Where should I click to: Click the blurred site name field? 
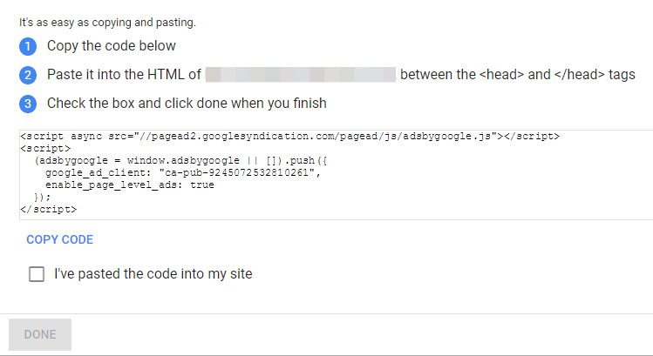[x=301, y=75]
